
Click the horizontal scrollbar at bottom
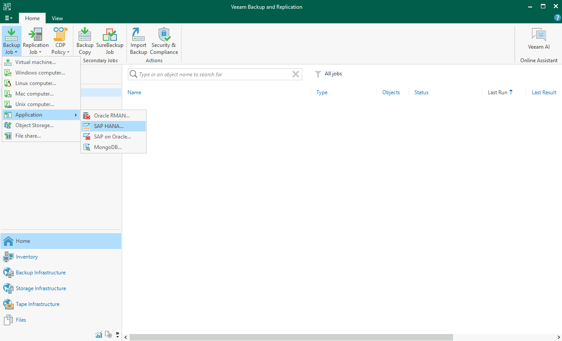tap(290, 337)
